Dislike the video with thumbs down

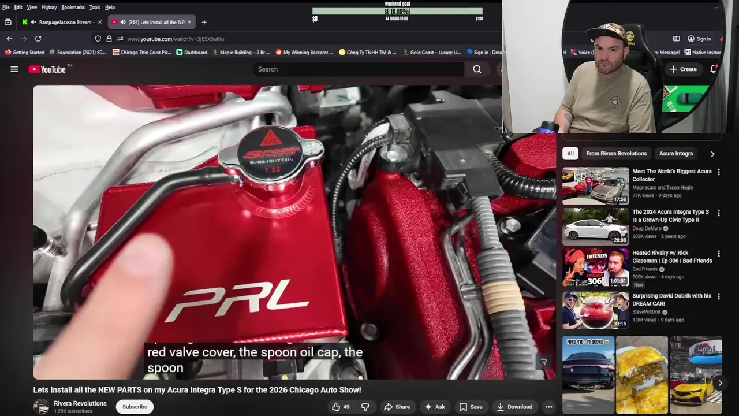click(x=365, y=407)
